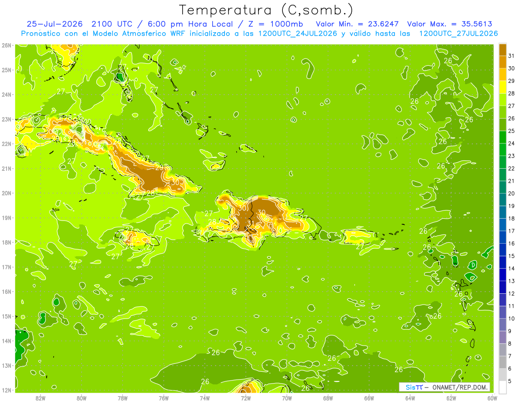Screen dimensions: 523x404
Task: Select the "1200UTC_27JUL2026" valid-until time
Action: pyautogui.click(x=458, y=34)
